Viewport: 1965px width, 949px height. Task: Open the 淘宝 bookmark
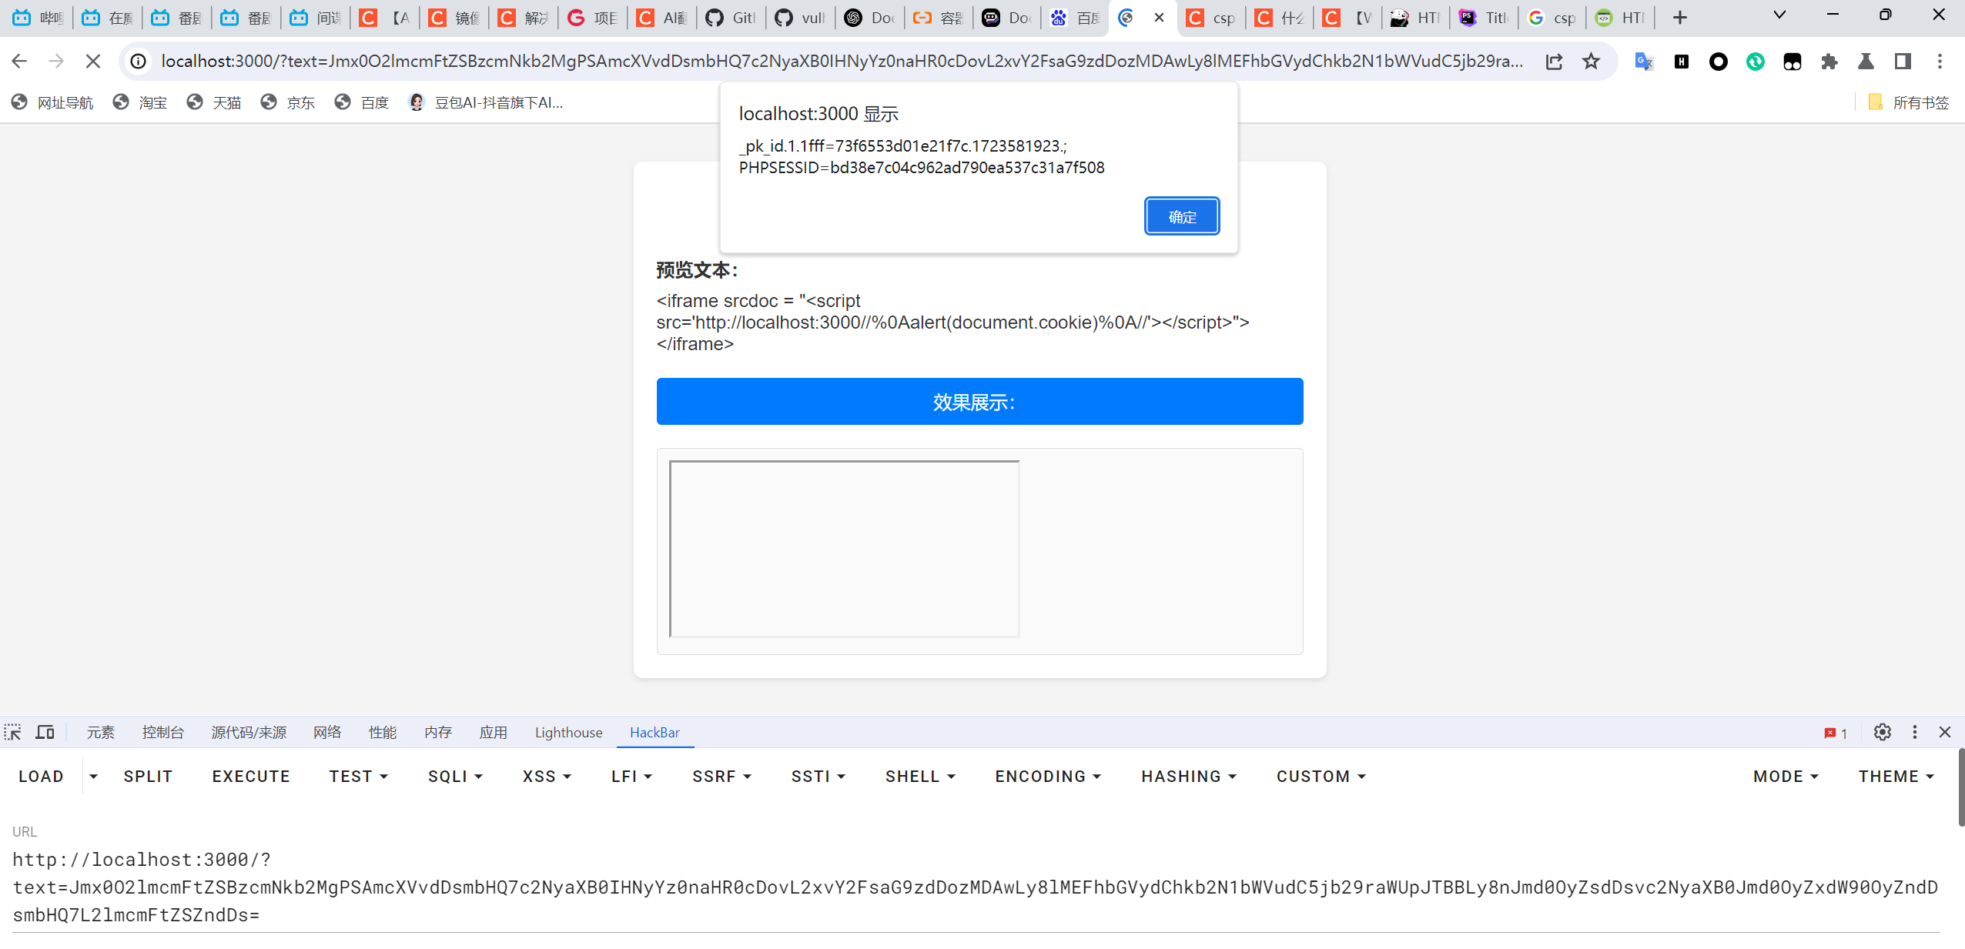click(140, 102)
